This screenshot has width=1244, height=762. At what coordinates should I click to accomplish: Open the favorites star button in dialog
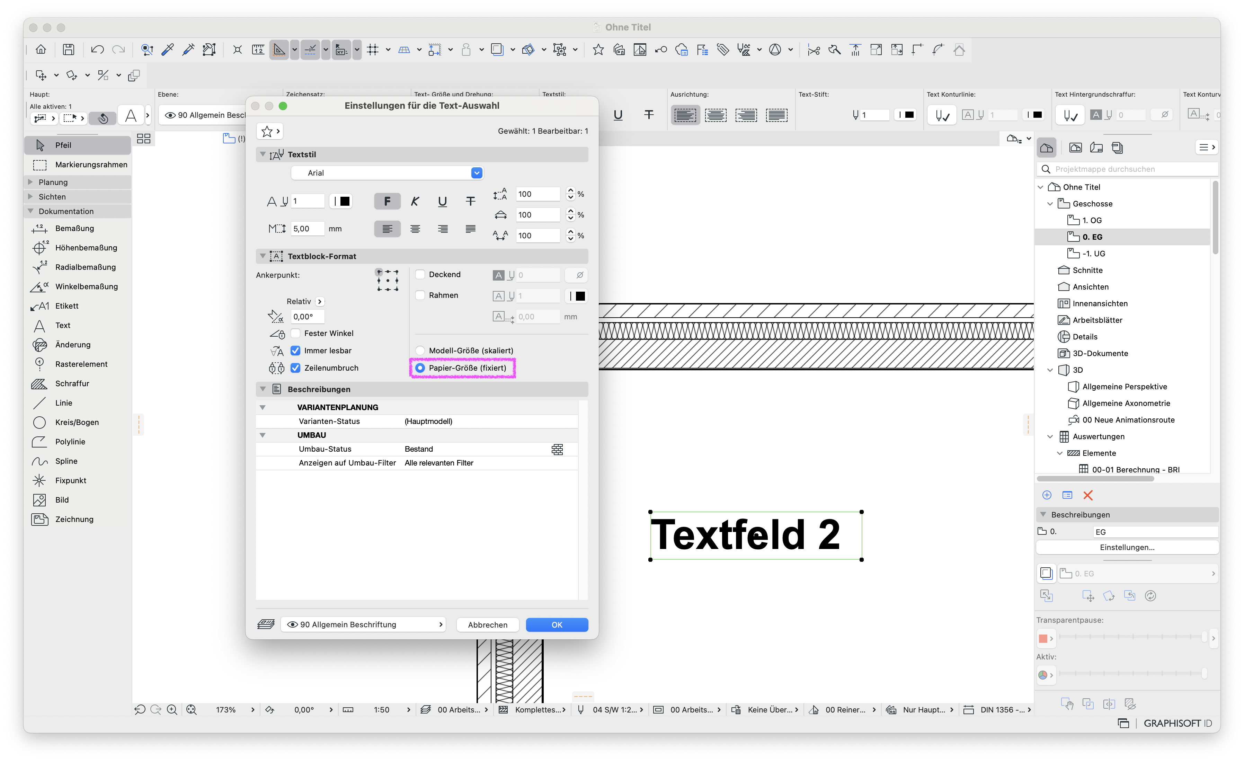tap(269, 131)
